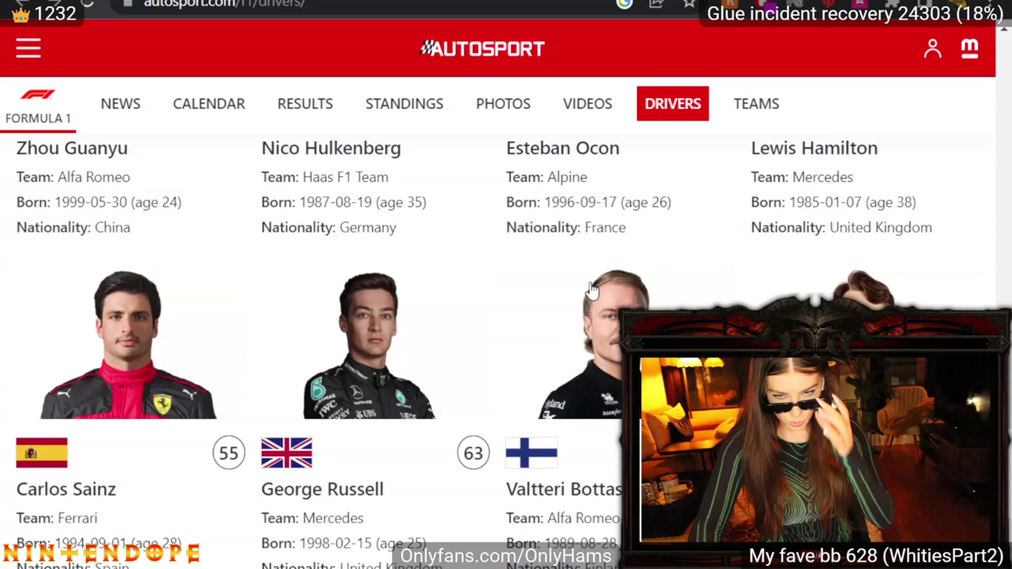The width and height of the screenshot is (1012, 569).
Task: Open the NEWS tab
Action: tap(121, 104)
